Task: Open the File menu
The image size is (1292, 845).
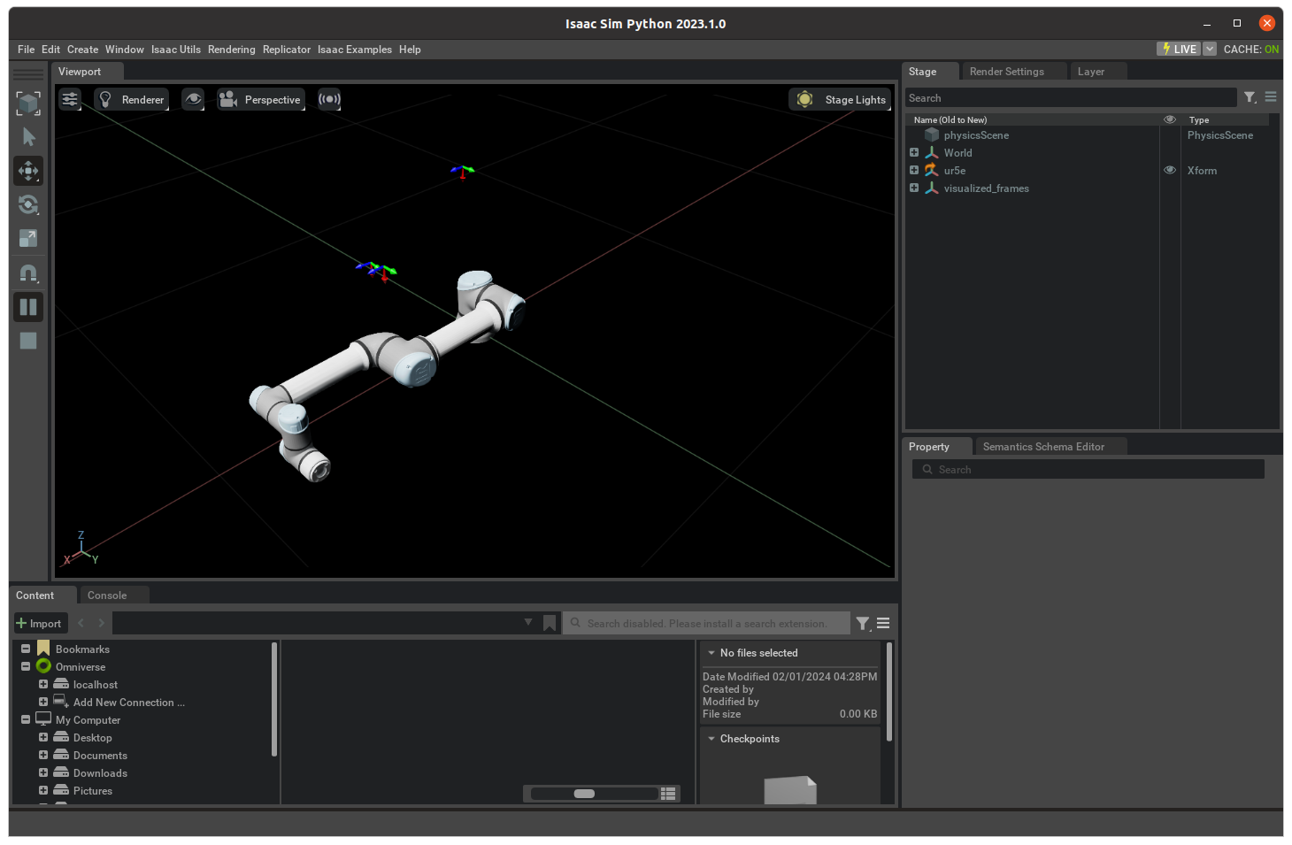Action: pos(27,50)
